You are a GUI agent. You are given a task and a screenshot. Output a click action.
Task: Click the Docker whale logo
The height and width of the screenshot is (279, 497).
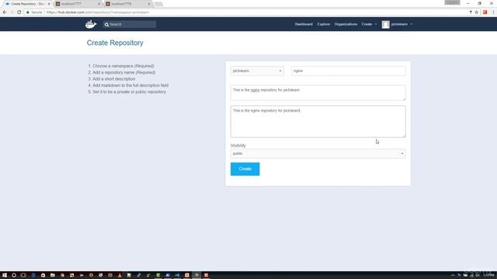[91, 24]
